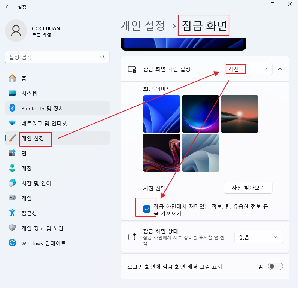Open the 없음 lock screen status dropdown
Screen dimensions: 298x288
click(x=258, y=237)
